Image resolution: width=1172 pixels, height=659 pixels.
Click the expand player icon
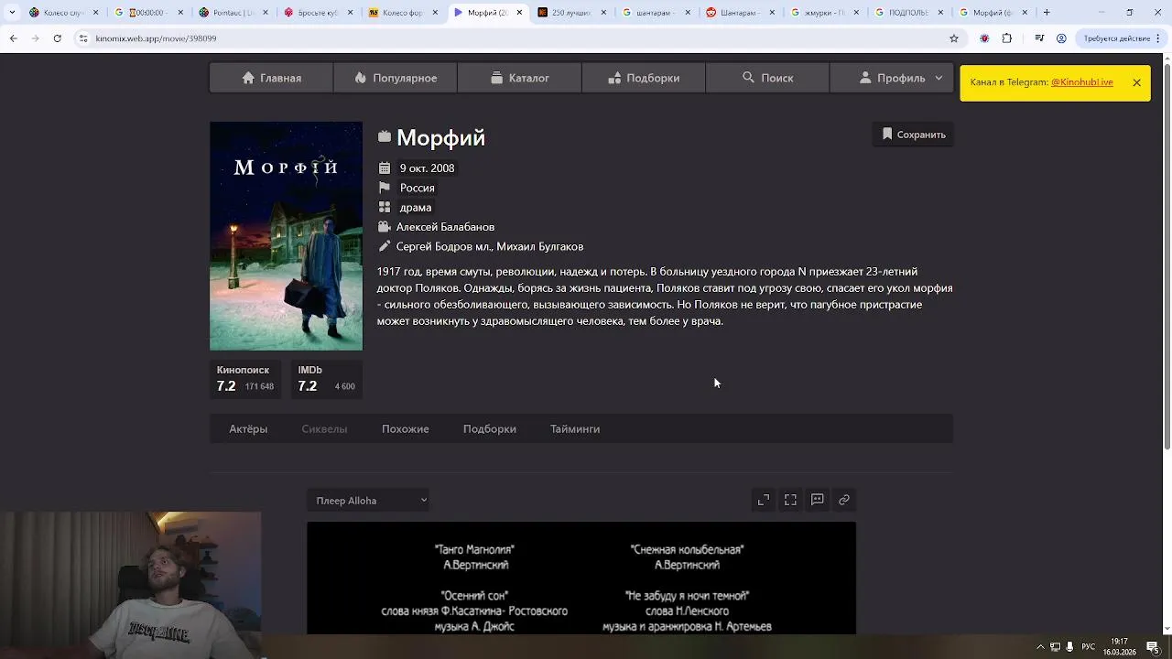764,500
